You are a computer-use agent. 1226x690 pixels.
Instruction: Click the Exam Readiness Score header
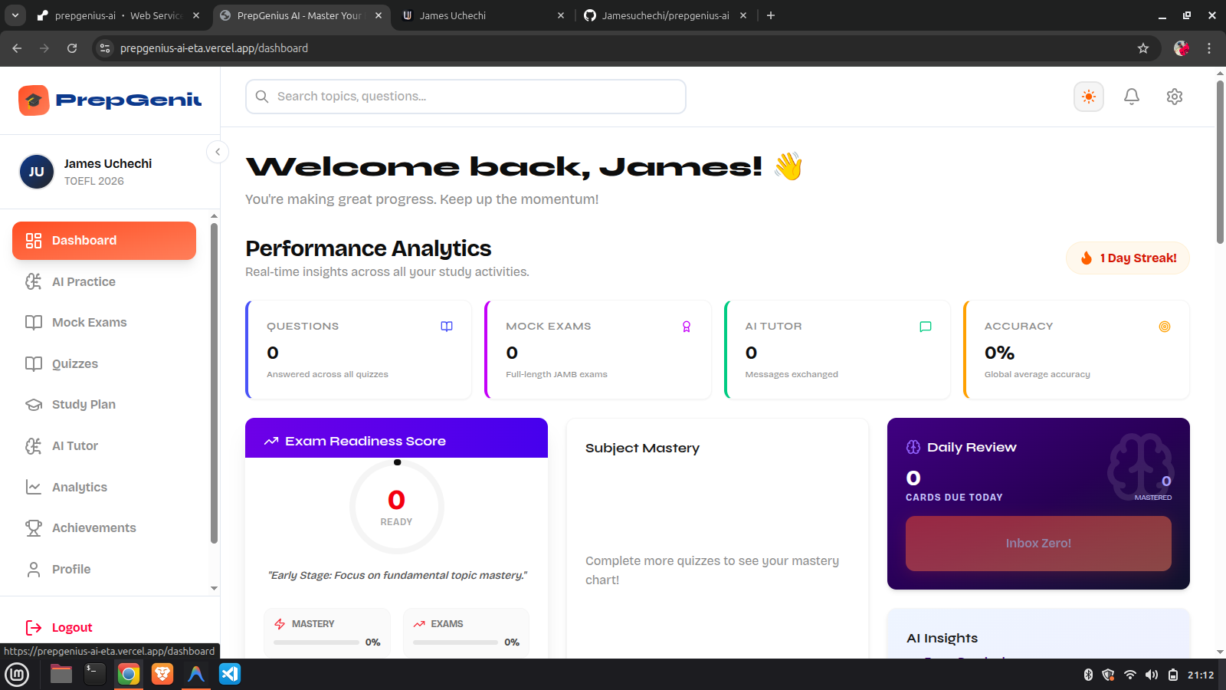click(396, 438)
